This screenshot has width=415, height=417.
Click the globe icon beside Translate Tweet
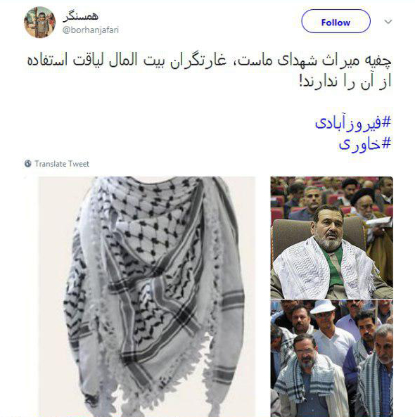click(x=27, y=164)
